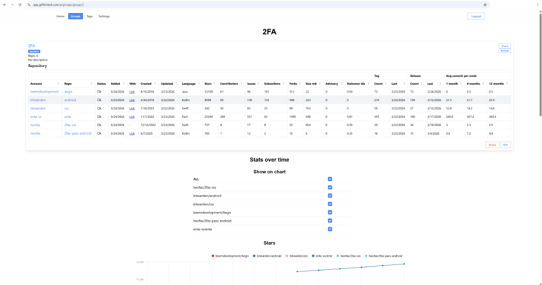This screenshot has height=285, width=542.
Task: Reload the page with the refresh icon
Action: pos(20,5)
